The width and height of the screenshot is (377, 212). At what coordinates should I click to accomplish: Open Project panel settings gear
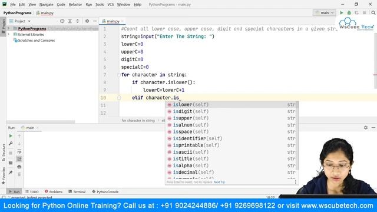point(87,21)
